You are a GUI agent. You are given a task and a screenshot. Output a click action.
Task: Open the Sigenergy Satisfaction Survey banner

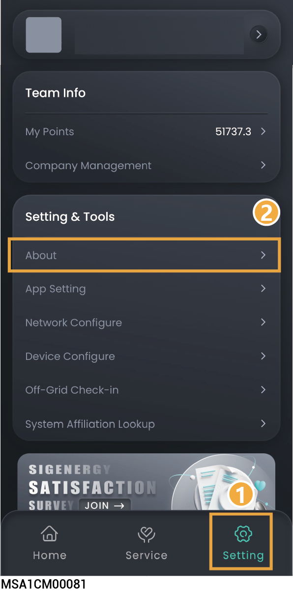point(146,483)
